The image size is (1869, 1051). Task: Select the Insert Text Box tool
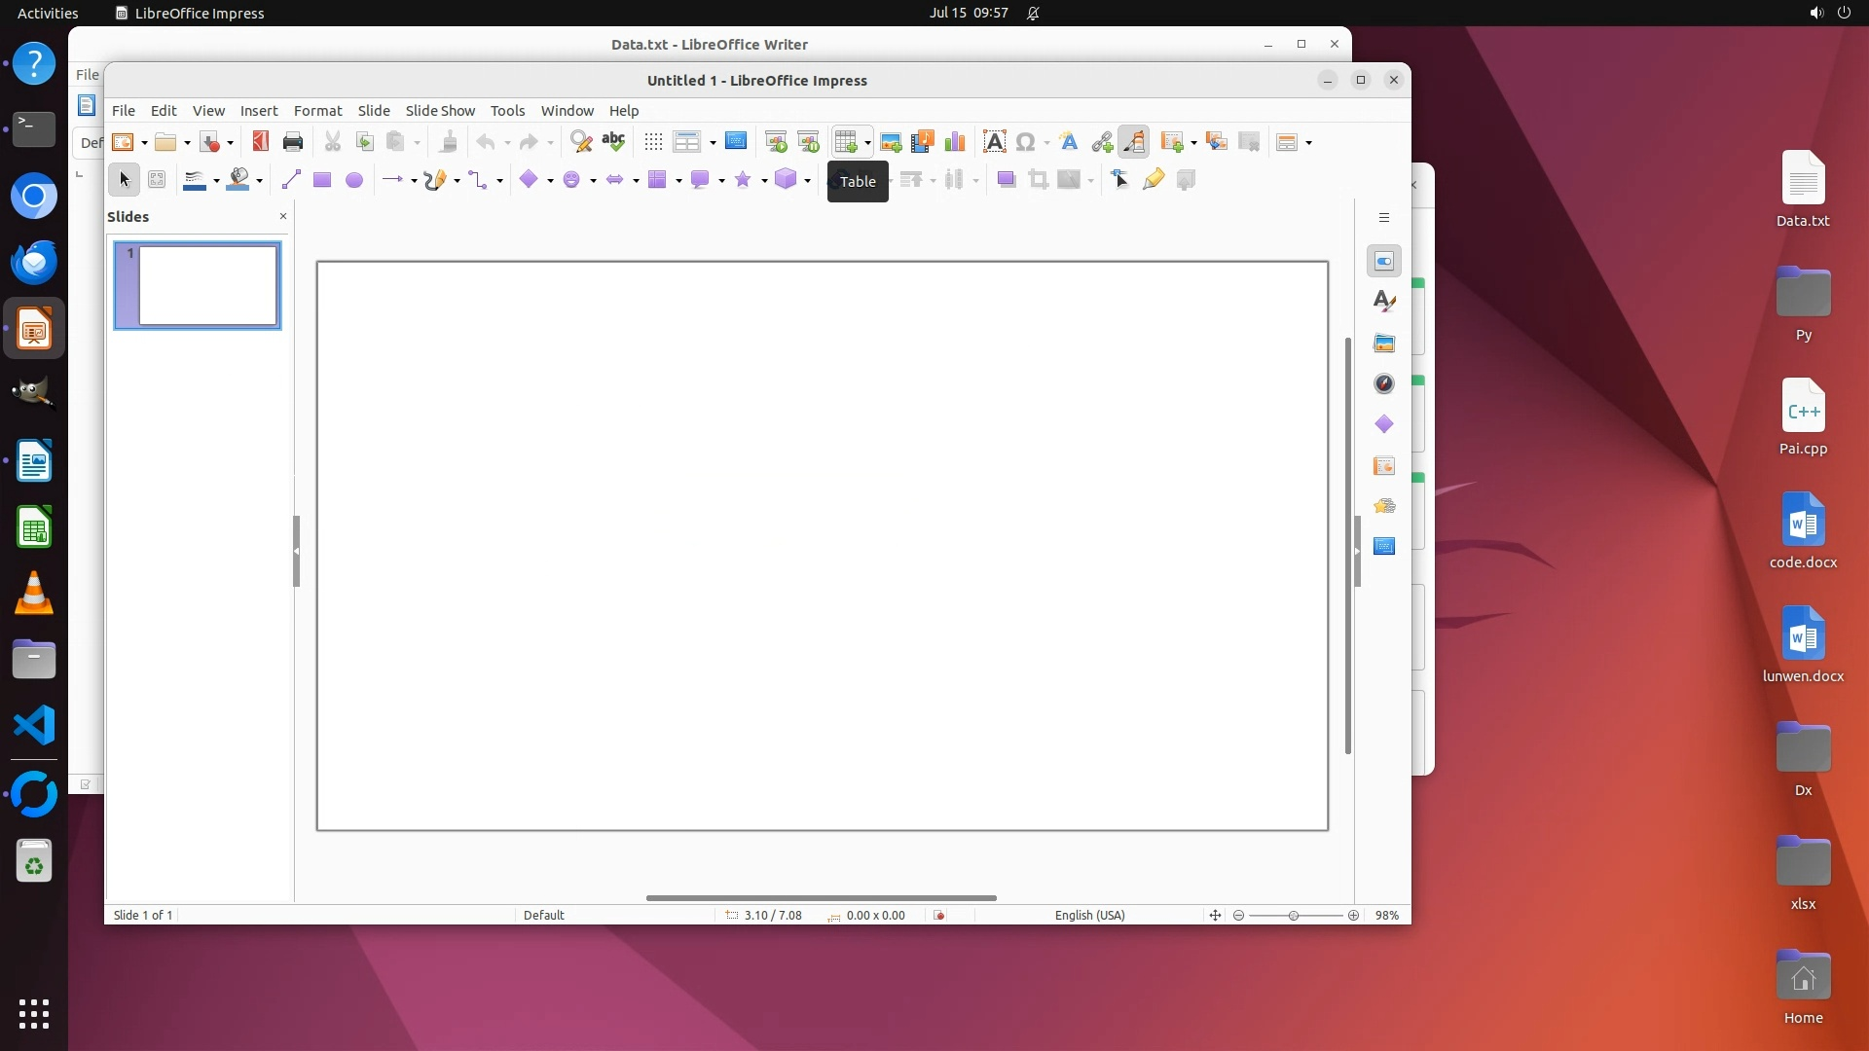(994, 142)
